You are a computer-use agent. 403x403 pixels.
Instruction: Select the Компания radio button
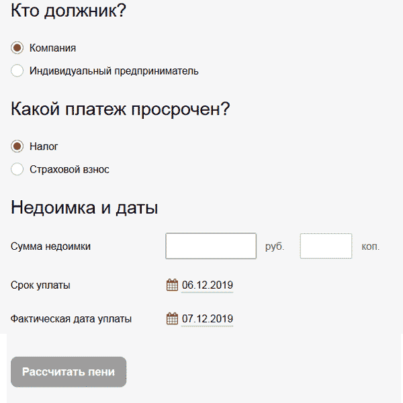[17, 48]
